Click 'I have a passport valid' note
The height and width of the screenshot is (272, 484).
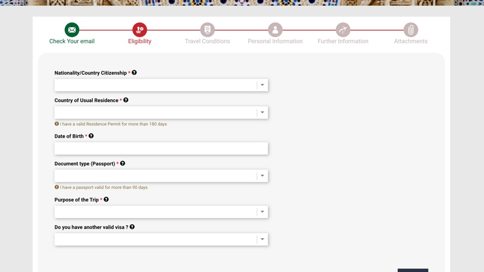(x=104, y=188)
